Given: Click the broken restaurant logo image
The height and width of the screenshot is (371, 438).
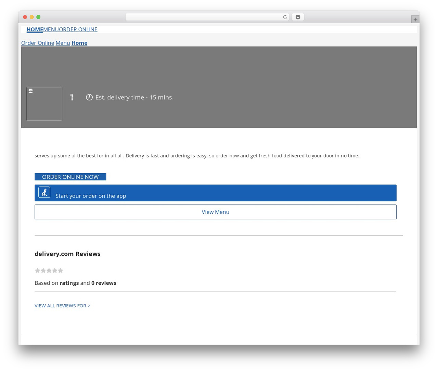Looking at the screenshot, I should click(44, 104).
